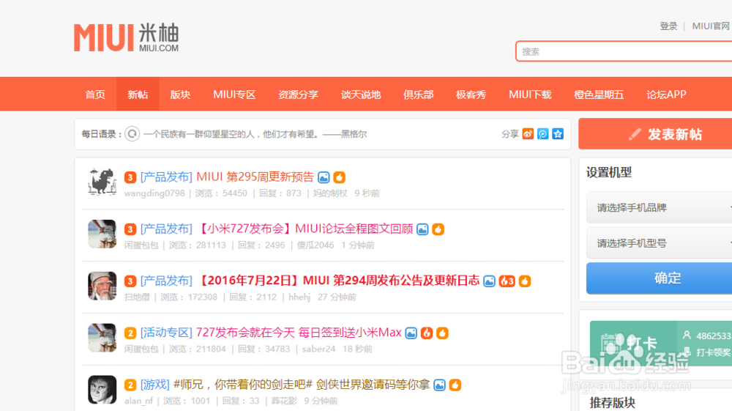This screenshot has height=411, width=732.
Task: Click flame icon on 每日签到送小米Max post
Action: [x=427, y=333]
